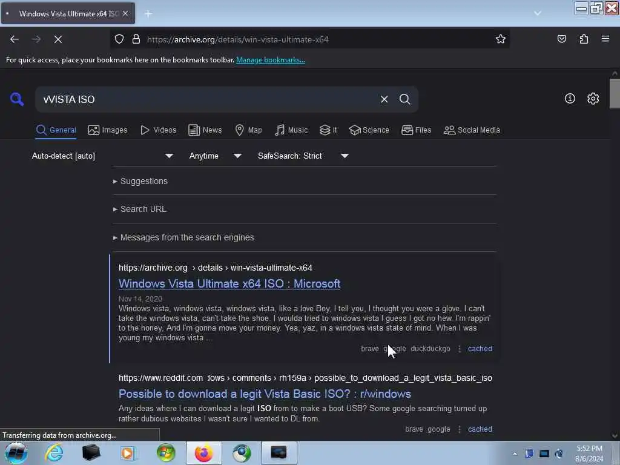The image size is (620, 465).
Task: Close the Windows Vista Ultimate tab
Action: (125, 13)
